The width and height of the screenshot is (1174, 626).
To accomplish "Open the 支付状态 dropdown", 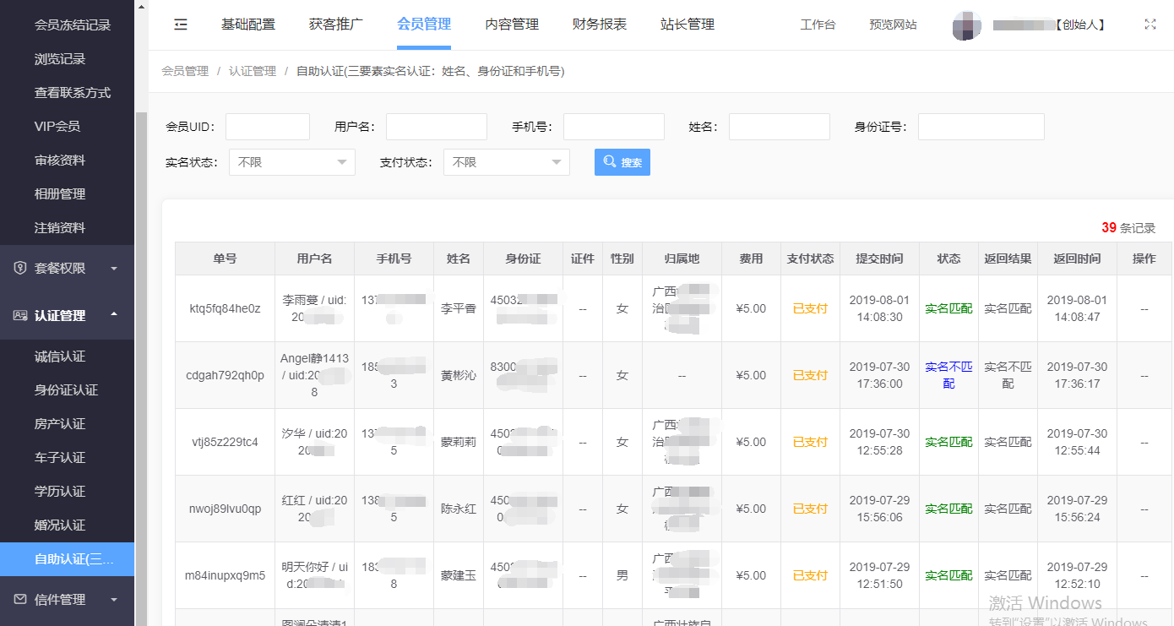I will tap(507, 162).
